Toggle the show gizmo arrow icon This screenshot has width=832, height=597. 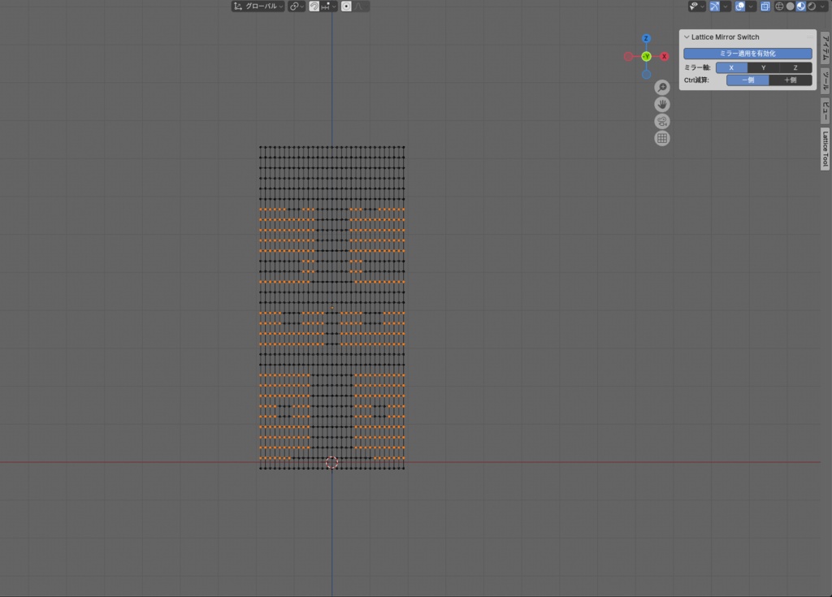click(x=715, y=6)
